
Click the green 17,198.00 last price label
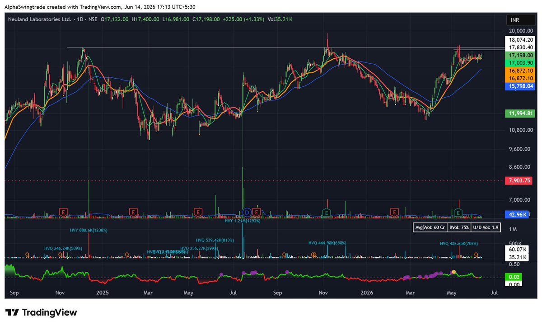point(521,55)
